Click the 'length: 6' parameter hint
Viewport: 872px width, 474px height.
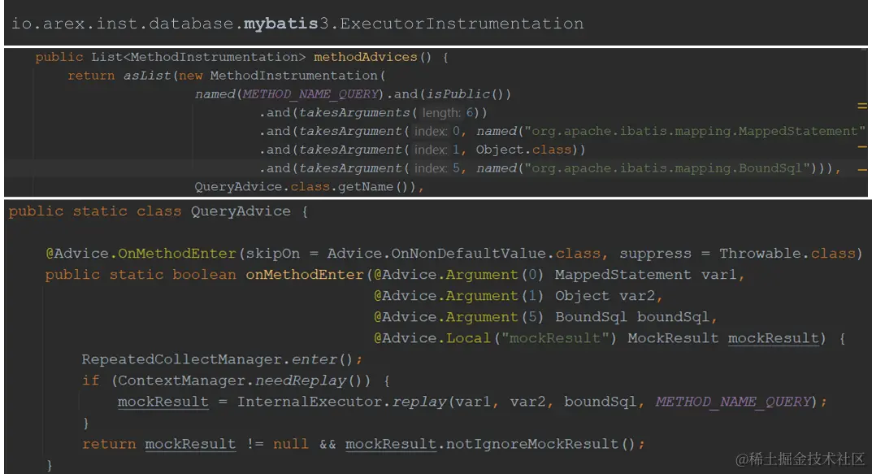tap(447, 113)
